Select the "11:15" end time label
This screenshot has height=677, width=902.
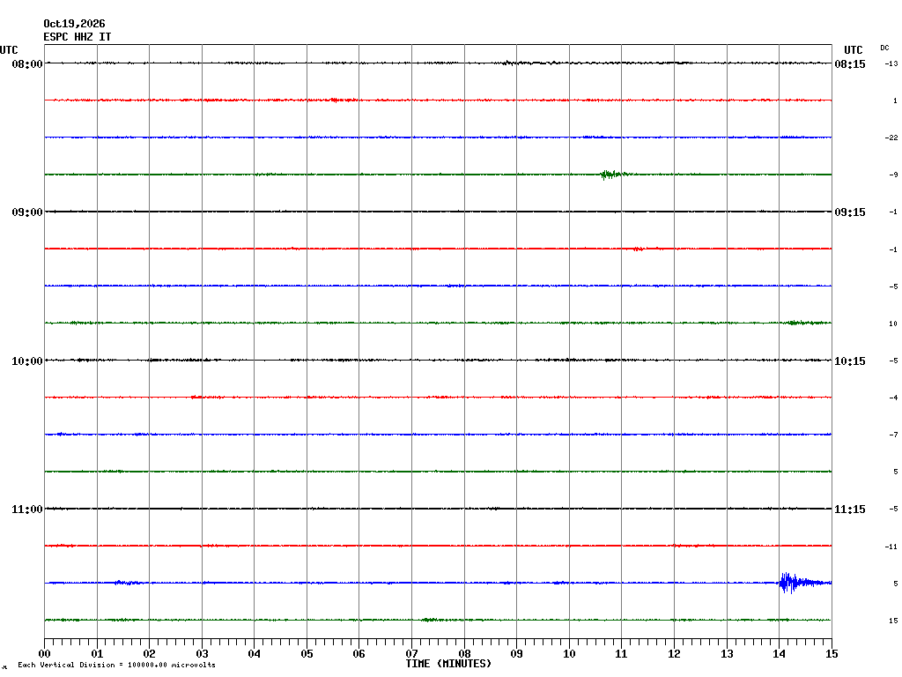tap(850, 510)
